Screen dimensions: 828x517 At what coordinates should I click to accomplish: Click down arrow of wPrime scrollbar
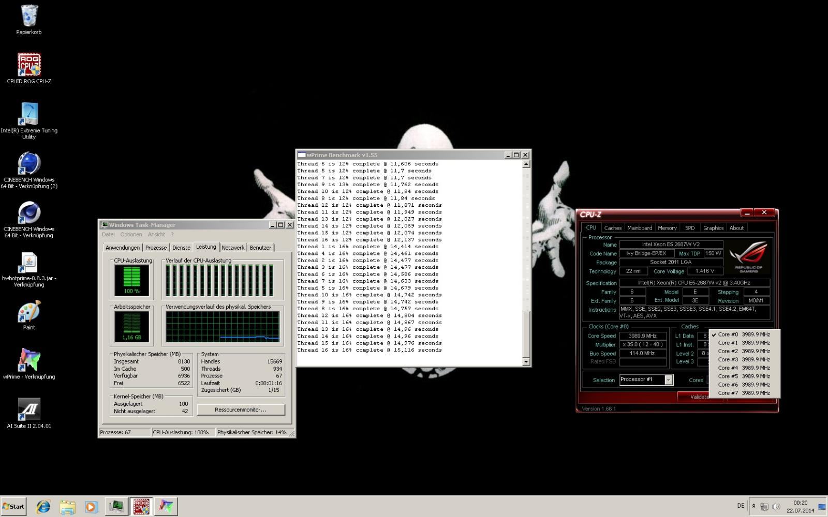pyautogui.click(x=526, y=362)
